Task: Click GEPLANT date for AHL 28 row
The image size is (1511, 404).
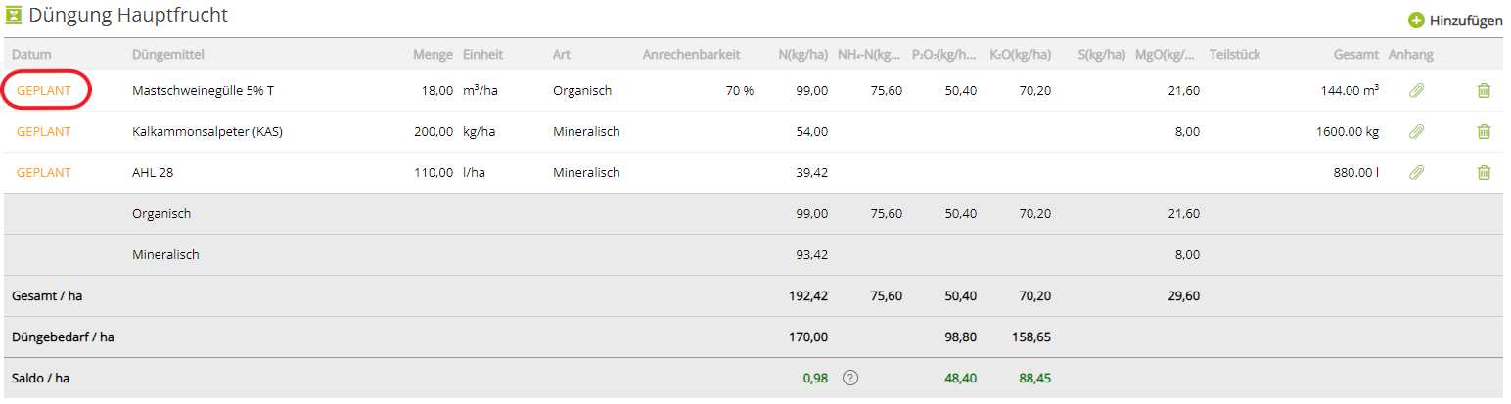Action: point(44,172)
